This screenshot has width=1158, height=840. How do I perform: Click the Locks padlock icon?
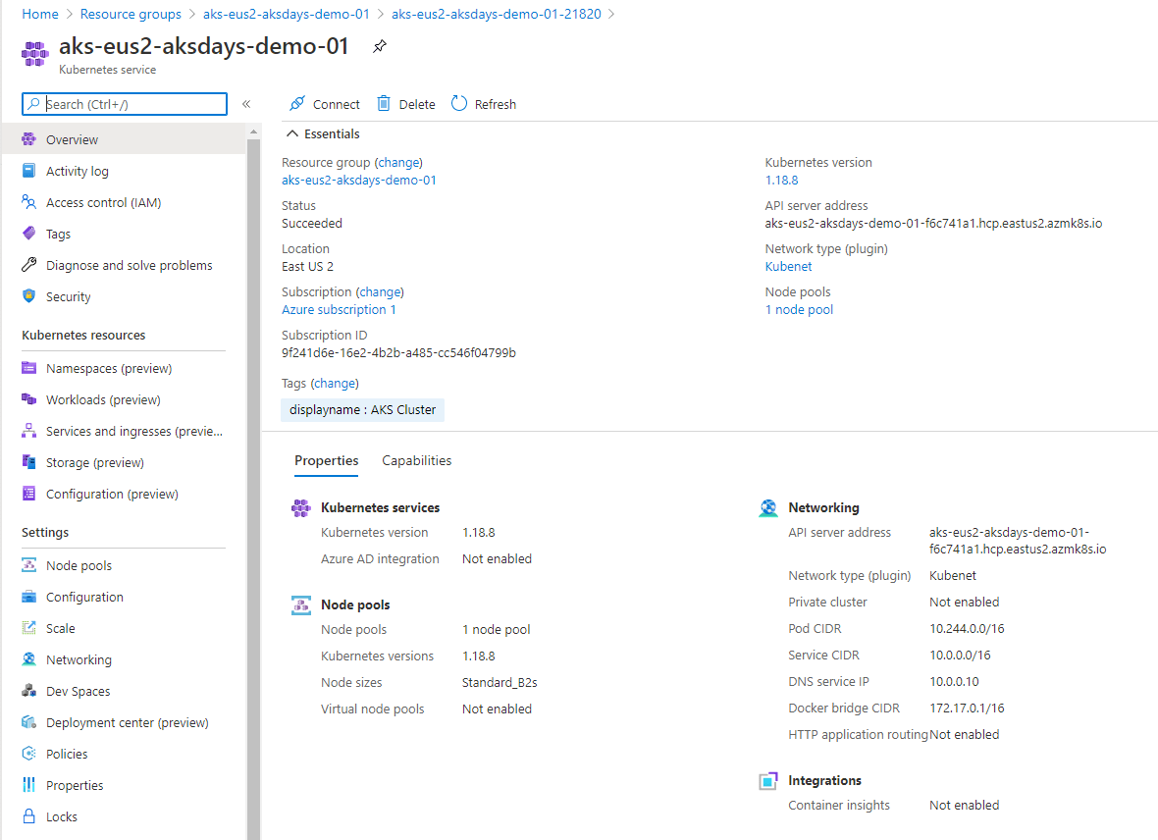(28, 816)
